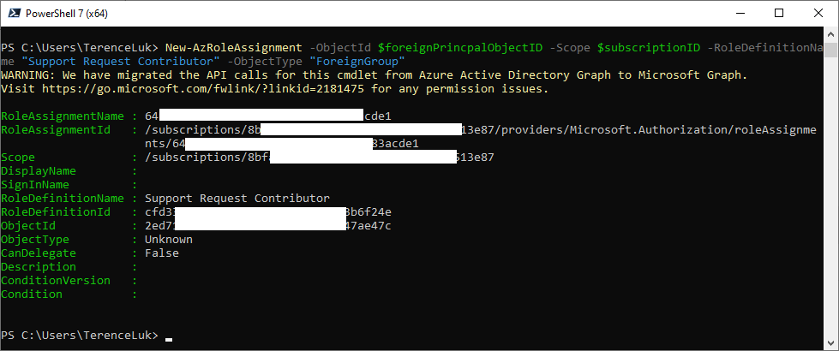Click the WARNING message line
This screenshot has width=839, height=351.
[374, 75]
